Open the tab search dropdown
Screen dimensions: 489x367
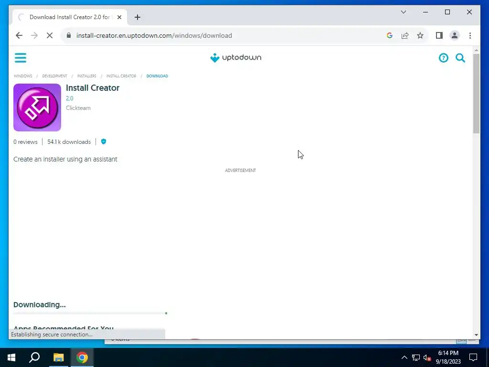click(404, 12)
